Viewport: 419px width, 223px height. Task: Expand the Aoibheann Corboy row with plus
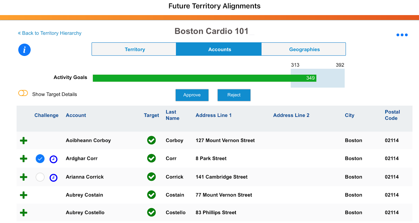click(x=24, y=141)
